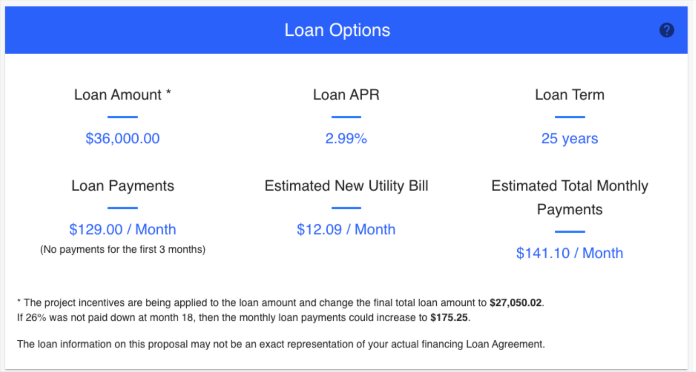The height and width of the screenshot is (372, 696).
Task: Click the Loan Term heading
Action: [x=569, y=94]
